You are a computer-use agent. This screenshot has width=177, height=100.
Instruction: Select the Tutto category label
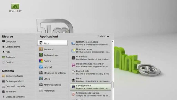coord(46,43)
